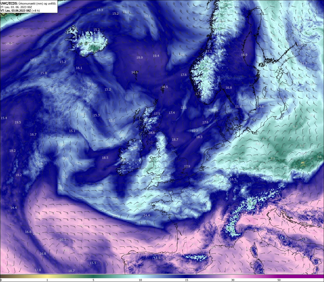Click the value 17.9 over eastern England

click(x=187, y=166)
